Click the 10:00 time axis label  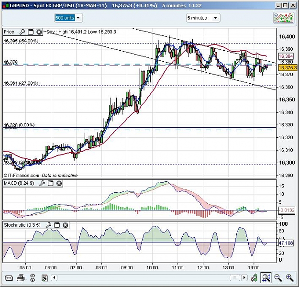click(152, 267)
